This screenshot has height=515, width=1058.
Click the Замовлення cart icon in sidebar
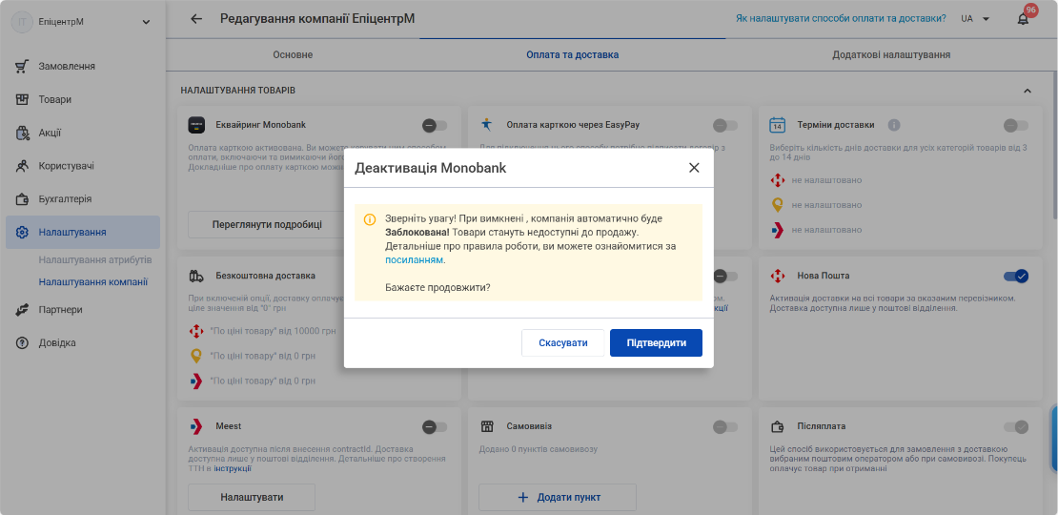[x=22, y=66]
